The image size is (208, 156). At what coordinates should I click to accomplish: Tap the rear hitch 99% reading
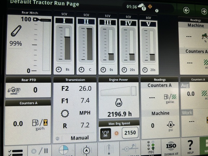pyautogui.click(x=16, y=43)
